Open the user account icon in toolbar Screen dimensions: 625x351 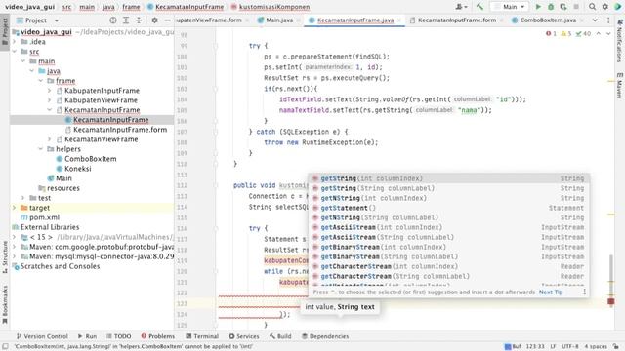[x=461, y=7]
